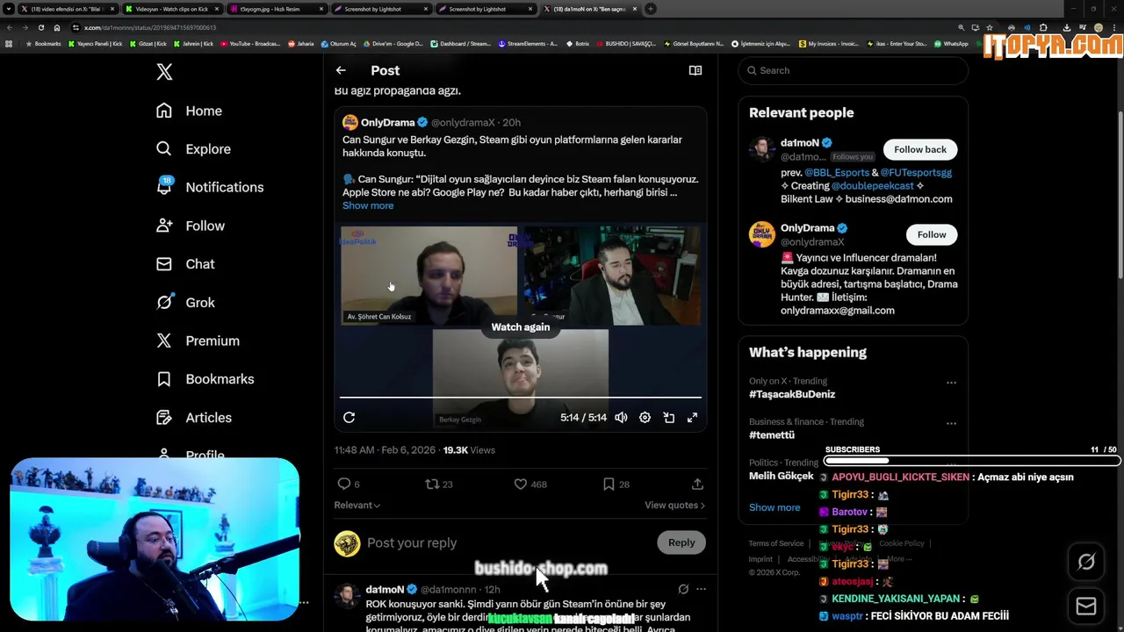This screenshot has width=1124, height=632.
Task: Enter fullscreen on the video player
Action: [692, 418]
